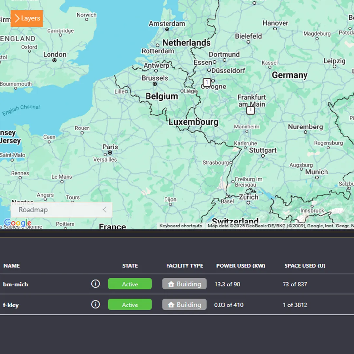Click the Munich city label on map
This screenshot has height=354, width=354.
[317, 172]
